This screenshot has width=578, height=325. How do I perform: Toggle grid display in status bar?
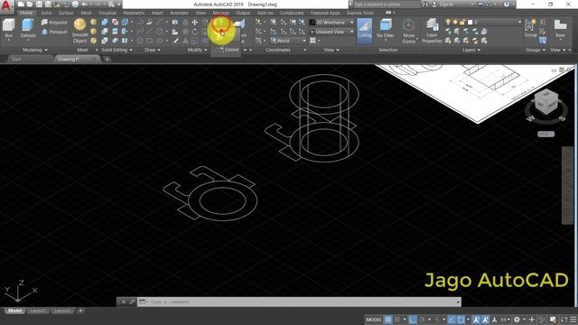[x=387, y=320]
